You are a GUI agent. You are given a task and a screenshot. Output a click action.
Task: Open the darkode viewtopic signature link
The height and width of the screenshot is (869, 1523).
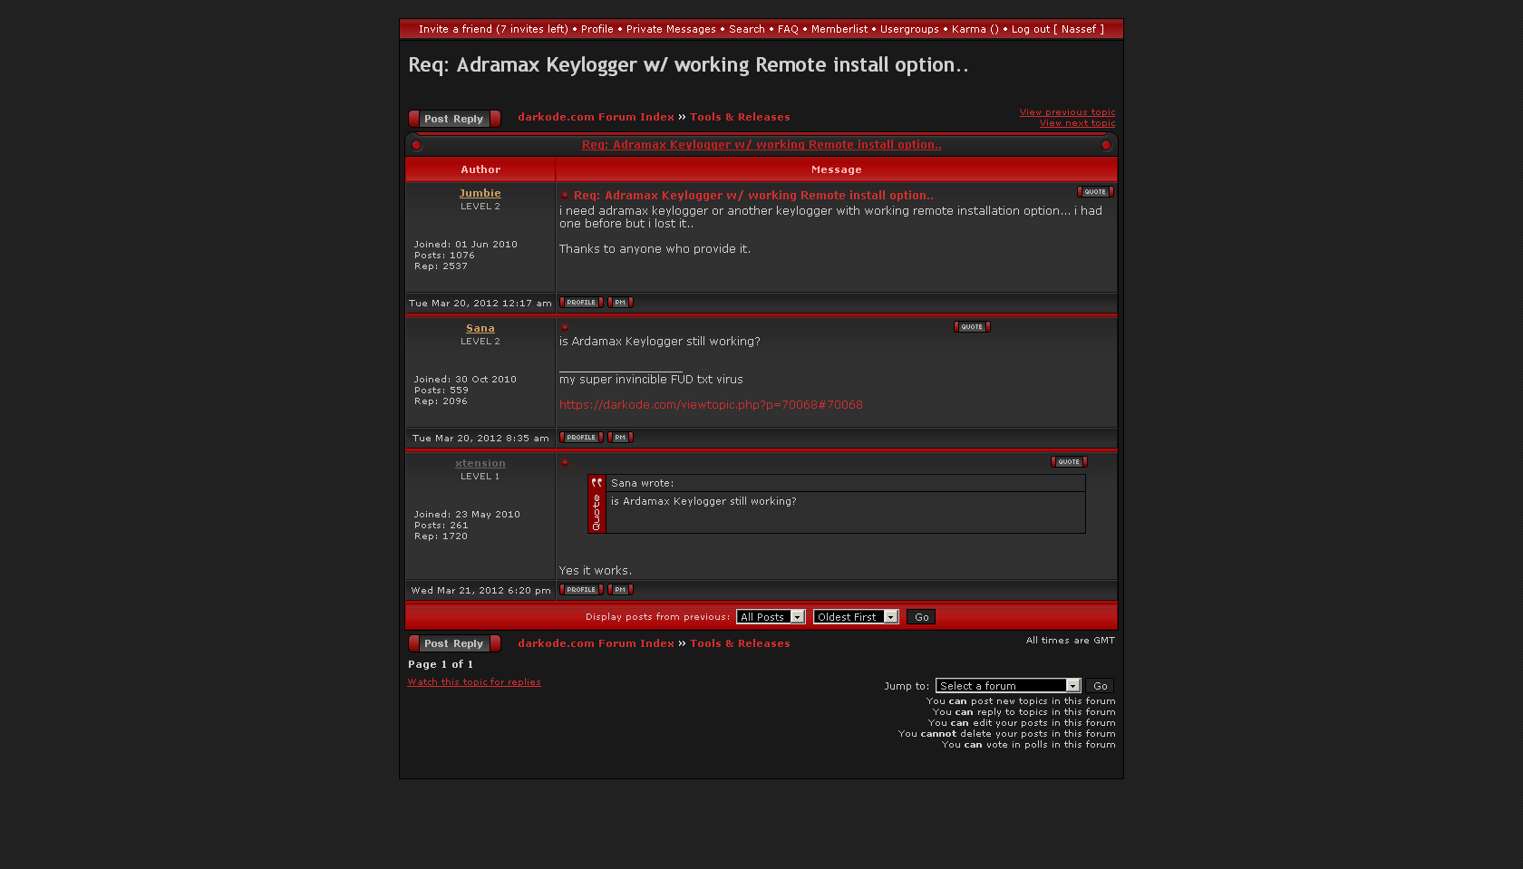(x=711, y=405)
